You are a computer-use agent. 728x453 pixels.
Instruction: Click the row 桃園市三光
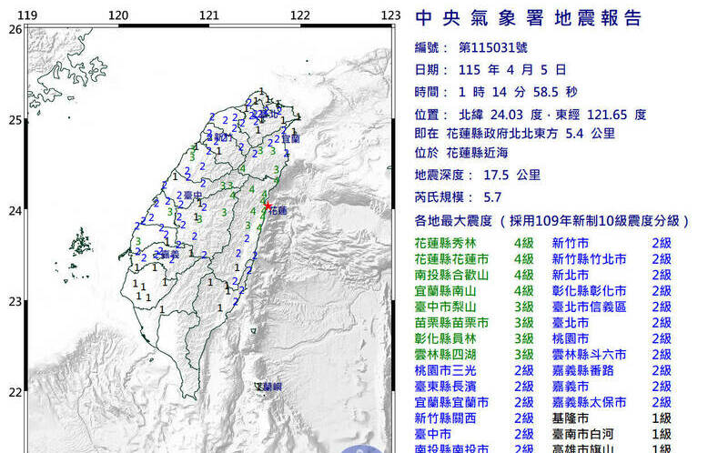coord(474,370)
